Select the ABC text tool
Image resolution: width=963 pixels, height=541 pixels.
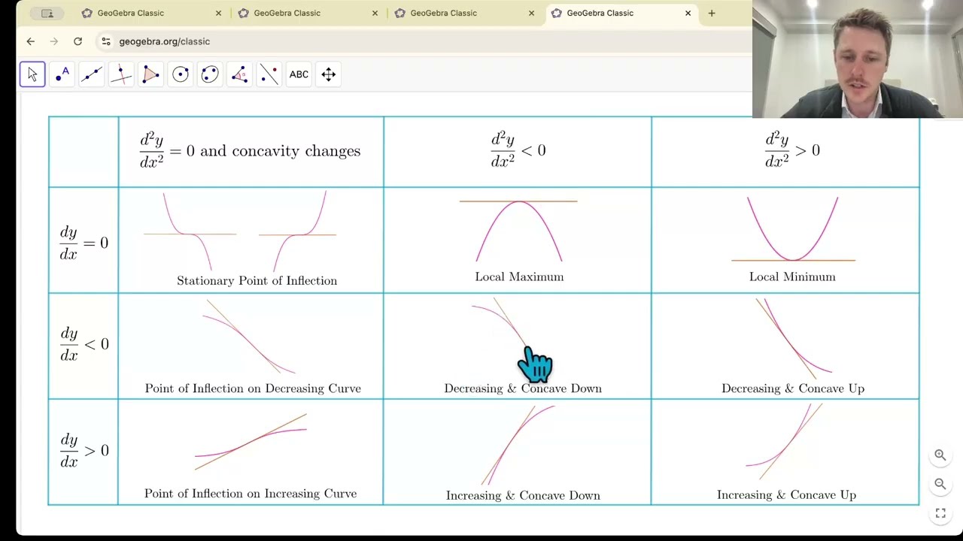click(299, 74)
